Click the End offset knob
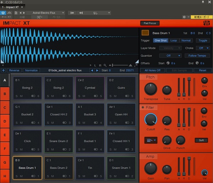This screenshot has width=213, height=183. (x=197, y=63)
